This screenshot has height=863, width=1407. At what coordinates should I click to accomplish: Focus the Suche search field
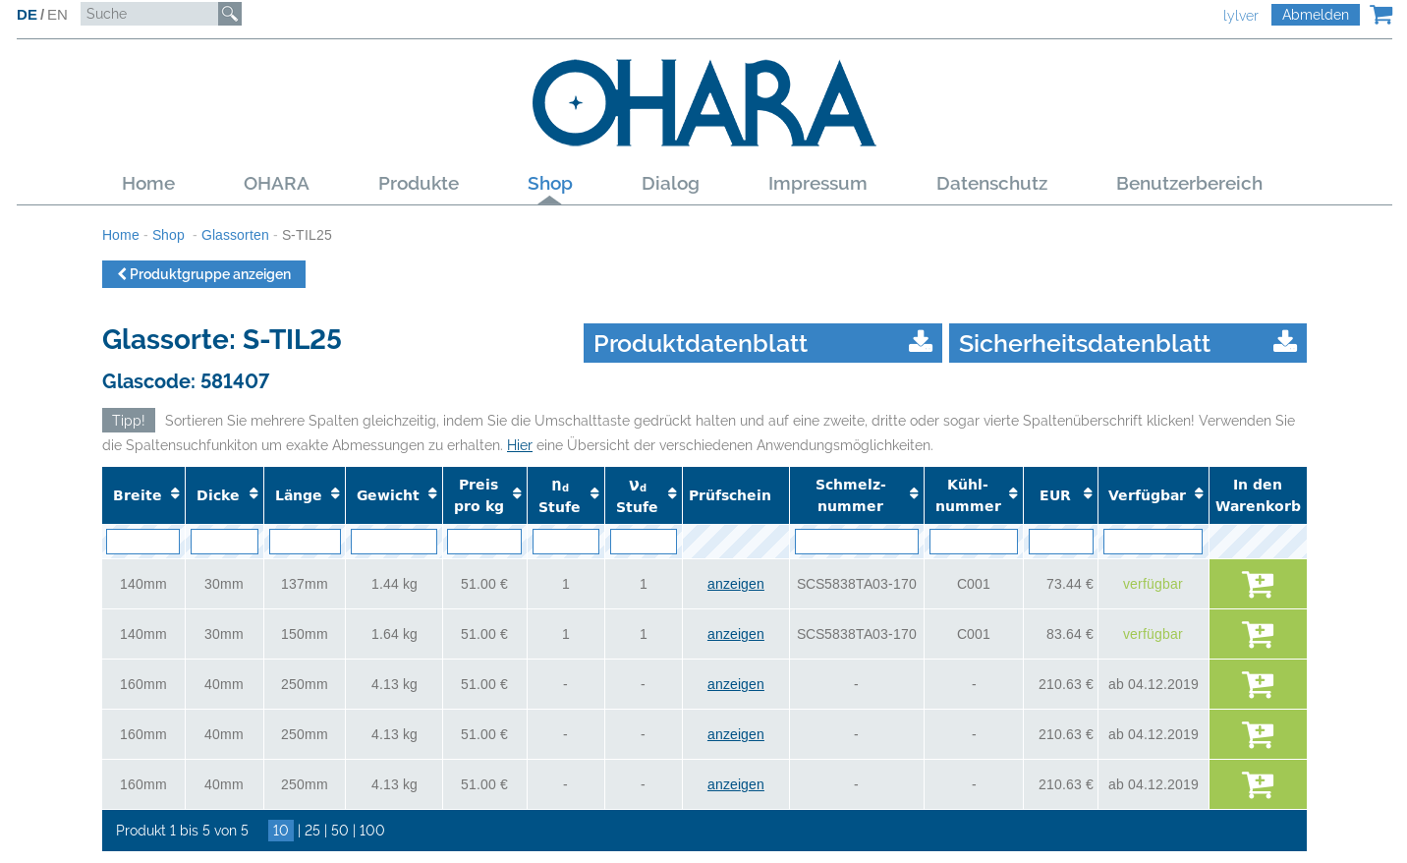(x=149, y=14)
